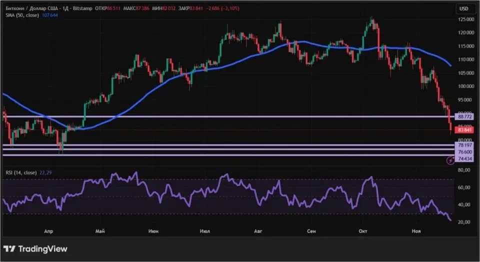
Task: Click the 78 197 horizontal line label
Action: pyautogui.click(x=465, y=145)
